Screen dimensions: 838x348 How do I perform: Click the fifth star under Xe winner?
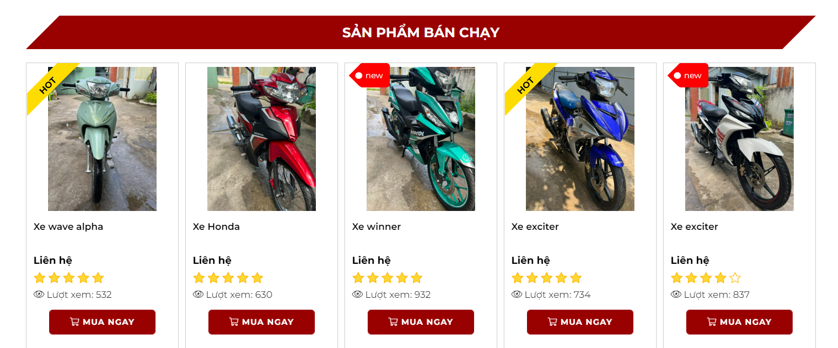coord(416,278)
